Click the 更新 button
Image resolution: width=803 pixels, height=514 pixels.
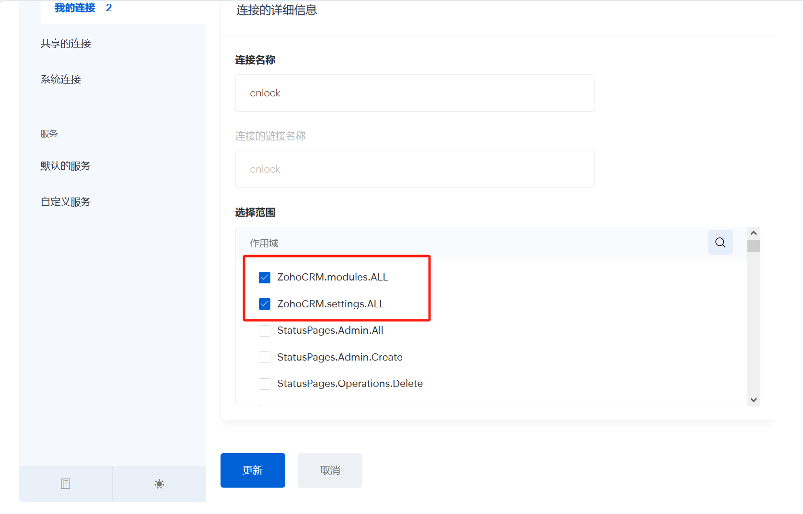point(253,470)
